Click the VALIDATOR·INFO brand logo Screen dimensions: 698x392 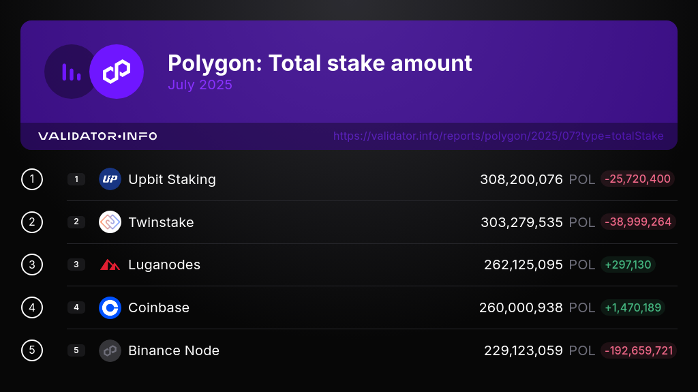click(97, 136)
